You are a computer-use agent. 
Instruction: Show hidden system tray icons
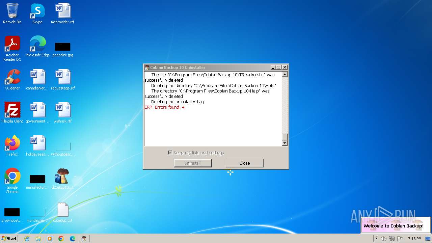[x=376, y=239]
